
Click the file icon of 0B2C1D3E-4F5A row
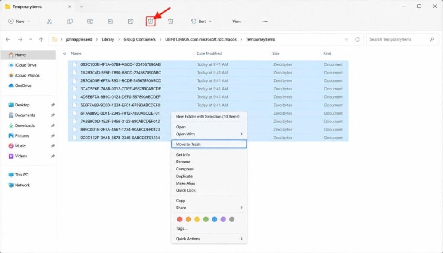(74, 64)
